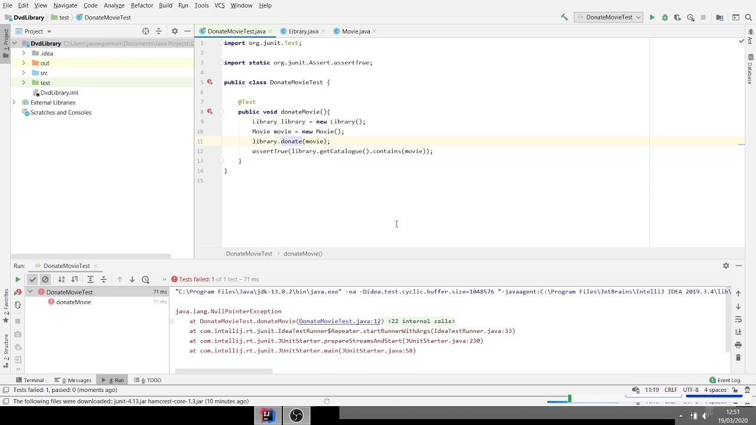
Task: Expand the out folder
Action: [x=23, y=63]
